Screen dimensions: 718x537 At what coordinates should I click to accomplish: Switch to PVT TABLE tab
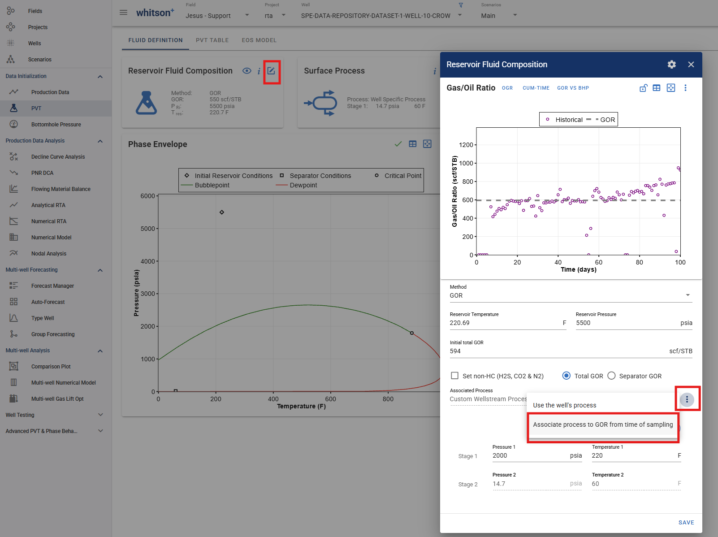pyautogui.click(x=212, y=40)
